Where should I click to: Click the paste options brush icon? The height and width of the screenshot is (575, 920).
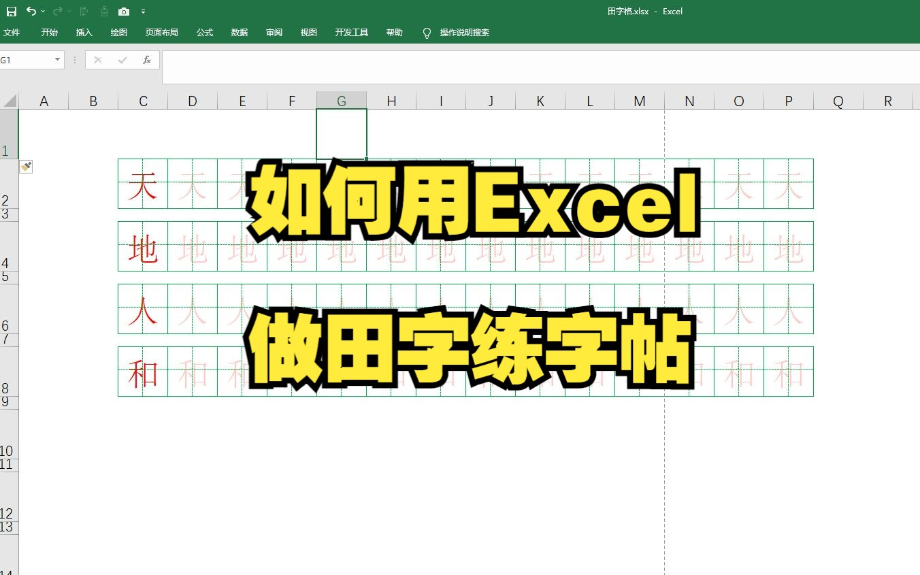tap(26, 167)
